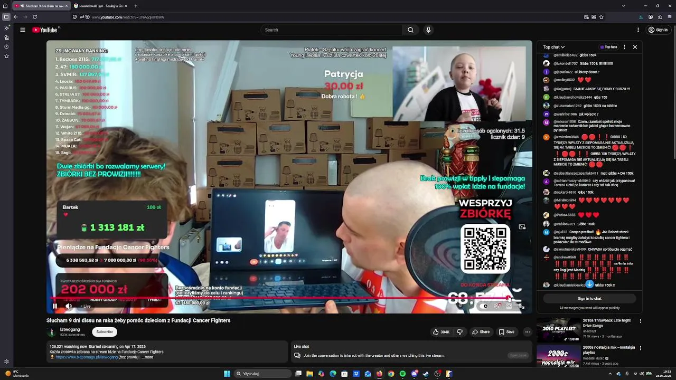The height and width of the screenshot is (380, 676).
Task: Open the YouTube guide hamburger menu
Action: pos(23,30)
